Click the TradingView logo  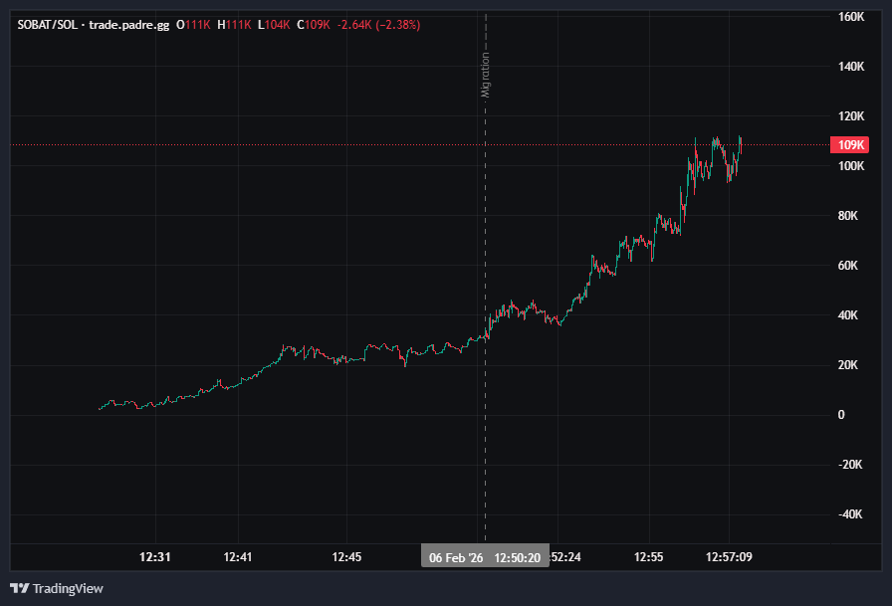(x=19, y=588)
